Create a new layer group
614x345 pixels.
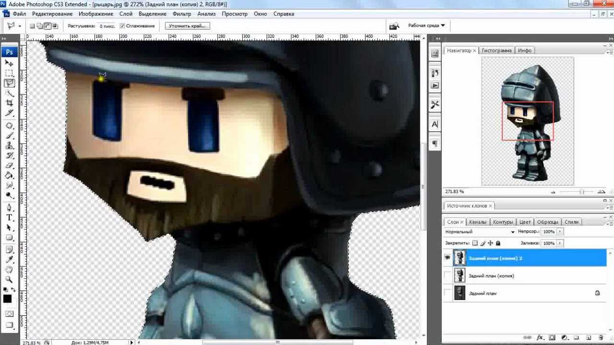click(x=577, y=338)
